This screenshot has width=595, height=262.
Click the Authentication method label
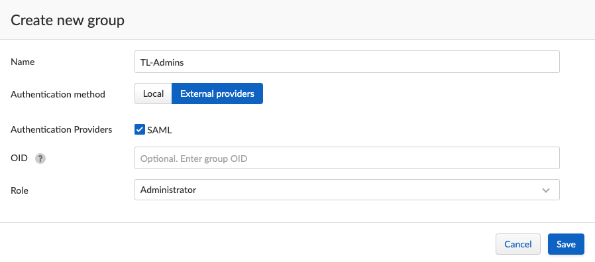(x=58, y=94)
